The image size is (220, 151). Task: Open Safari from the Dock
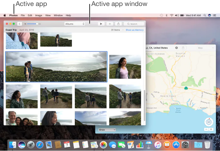(40, 144)
